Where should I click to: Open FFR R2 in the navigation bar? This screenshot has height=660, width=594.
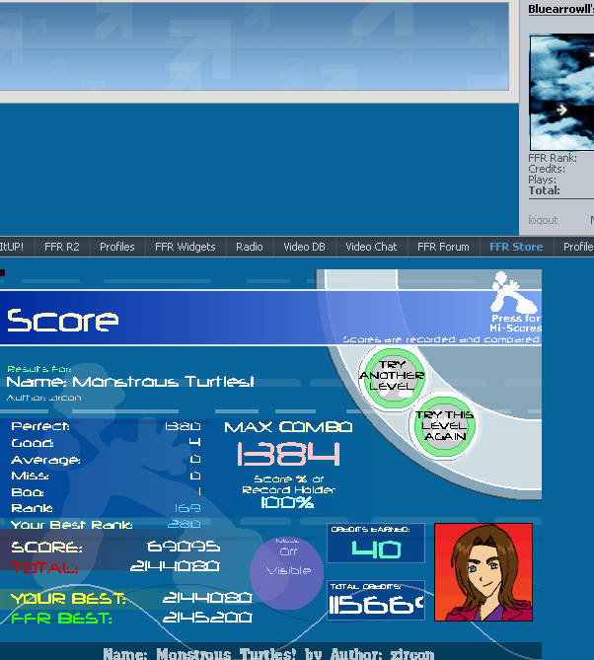(x=61, y=247)
